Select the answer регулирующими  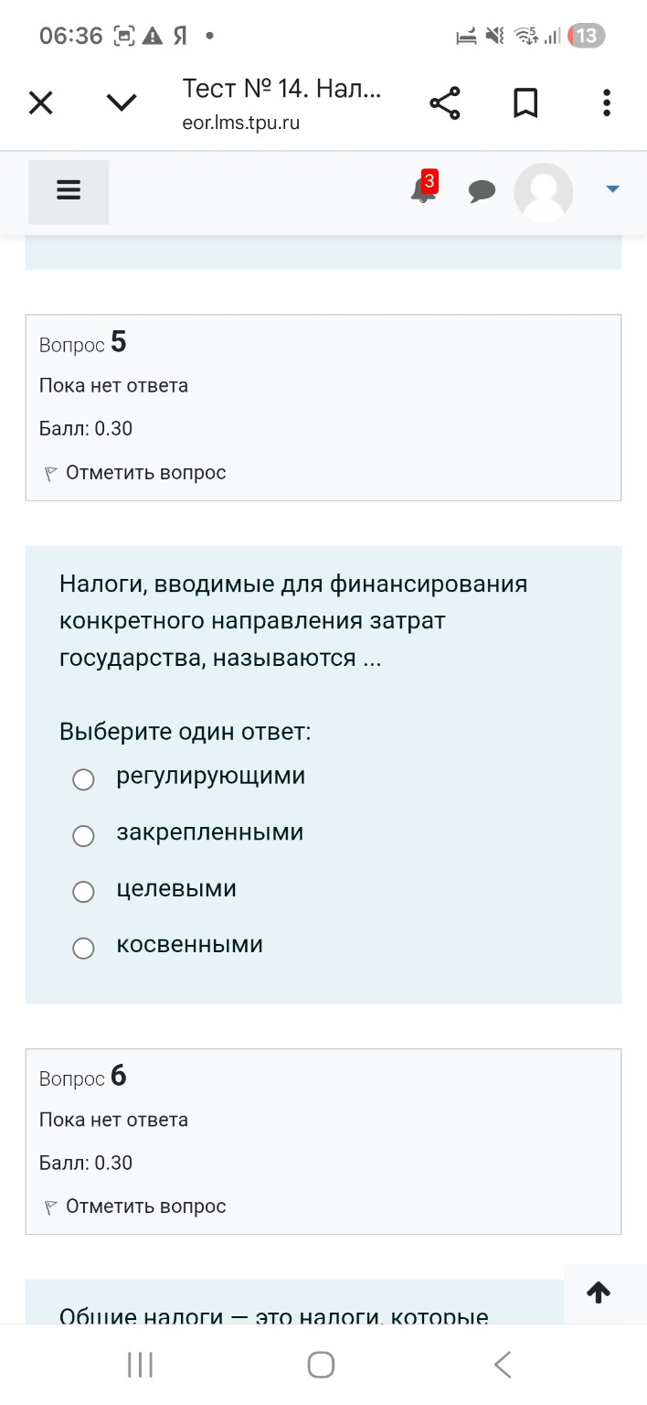83,779
